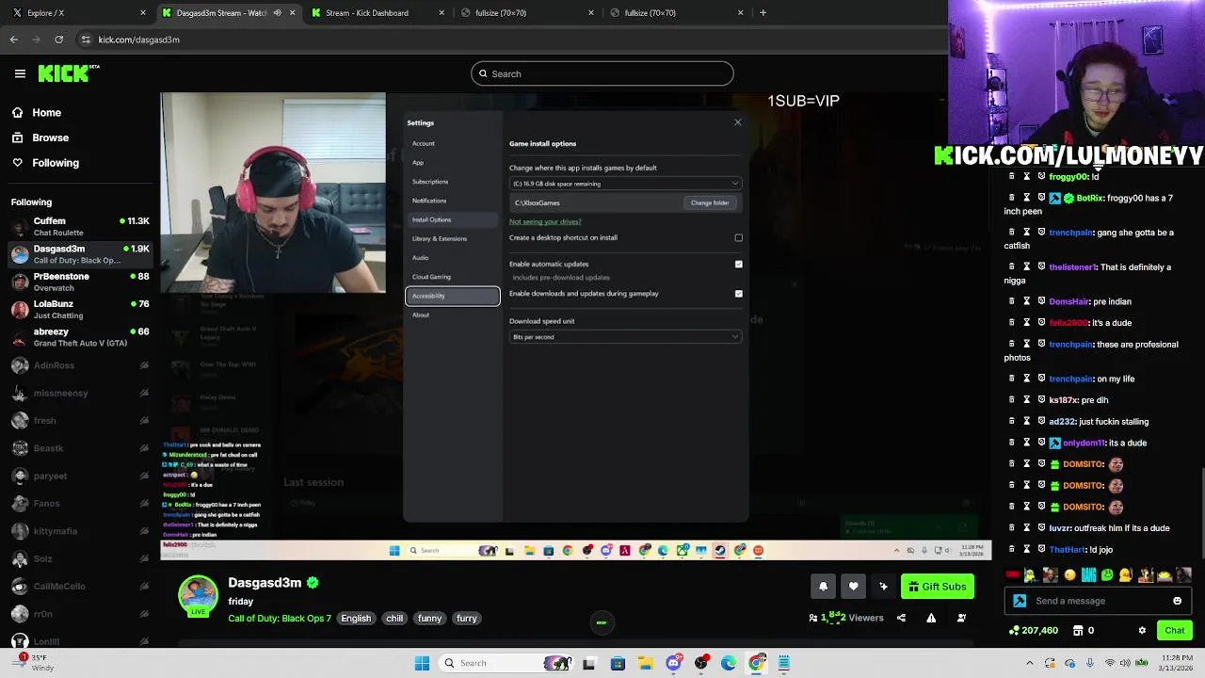Open abreezy channel in Following list
This screenshot has width=1205, height=678.
pyautogui.click(x=80, y=337)
